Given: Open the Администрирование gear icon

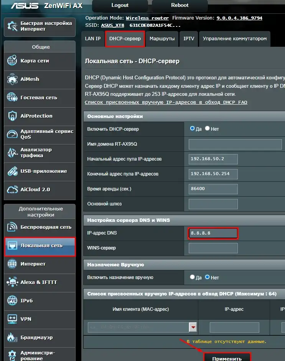Looking at the screenshot, I should (x=12, y=356).
